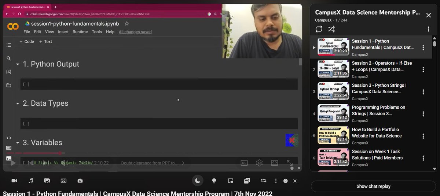The image size is (440, 196).
Task: Click the image gallery icon below player
Action: pyautogui.click(x=47, y=181)
